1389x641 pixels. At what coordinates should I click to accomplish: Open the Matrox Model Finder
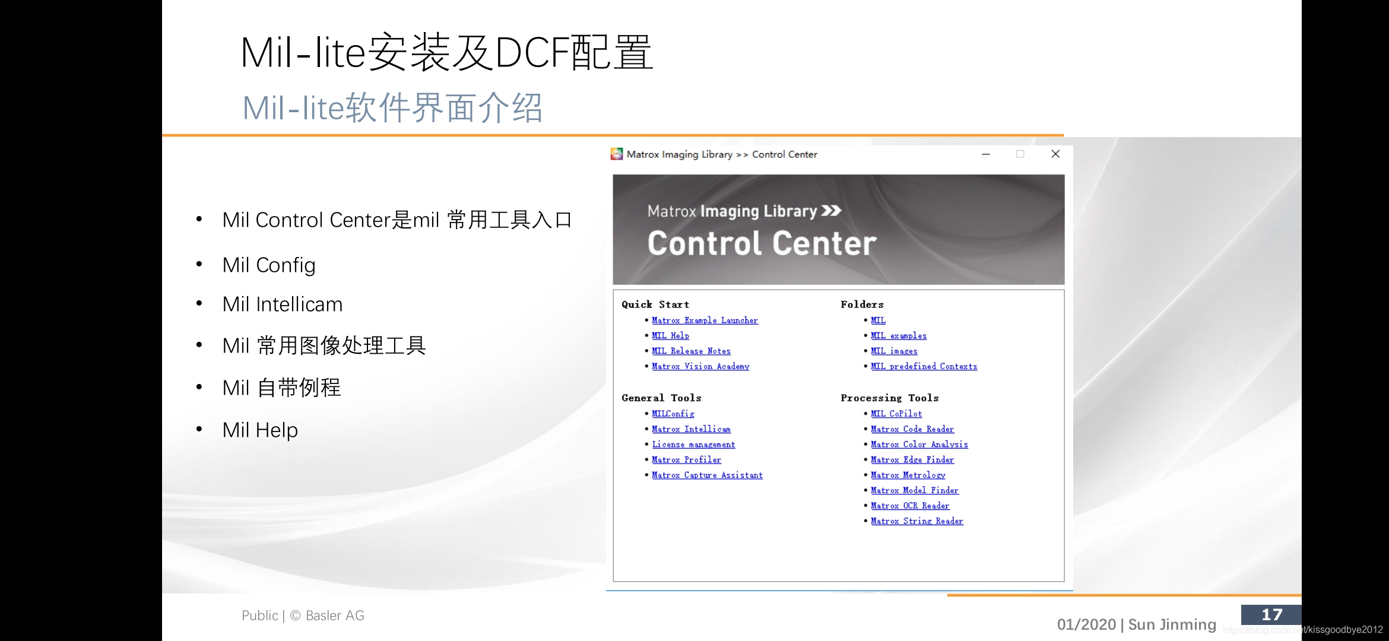click(915, 490)
